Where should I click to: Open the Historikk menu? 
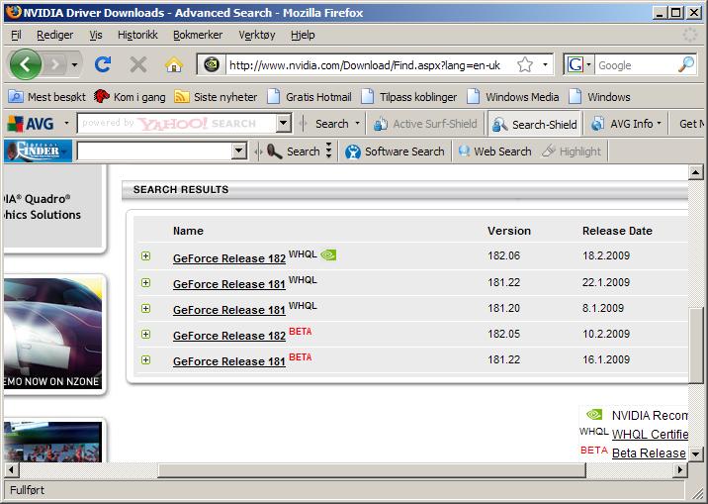pos(137,35)
